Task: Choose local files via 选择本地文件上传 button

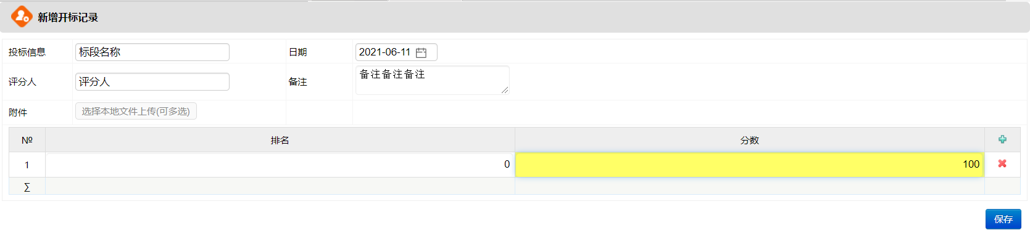Action: [136, 112]
